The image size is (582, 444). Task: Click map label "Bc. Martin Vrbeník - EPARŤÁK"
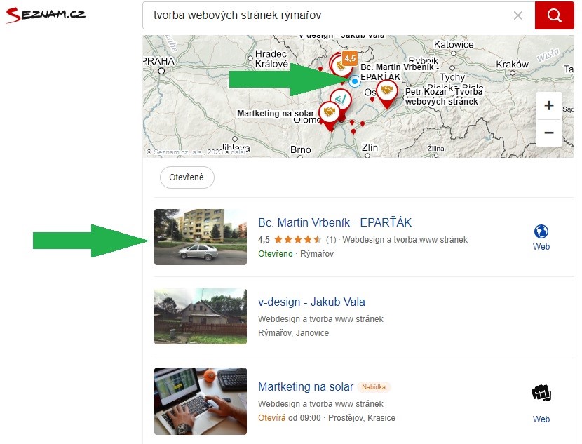point(400,72)
